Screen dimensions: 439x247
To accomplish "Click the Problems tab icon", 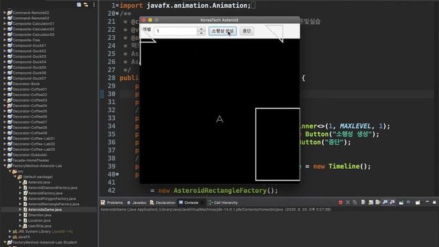I will click(x=103, y=202).
